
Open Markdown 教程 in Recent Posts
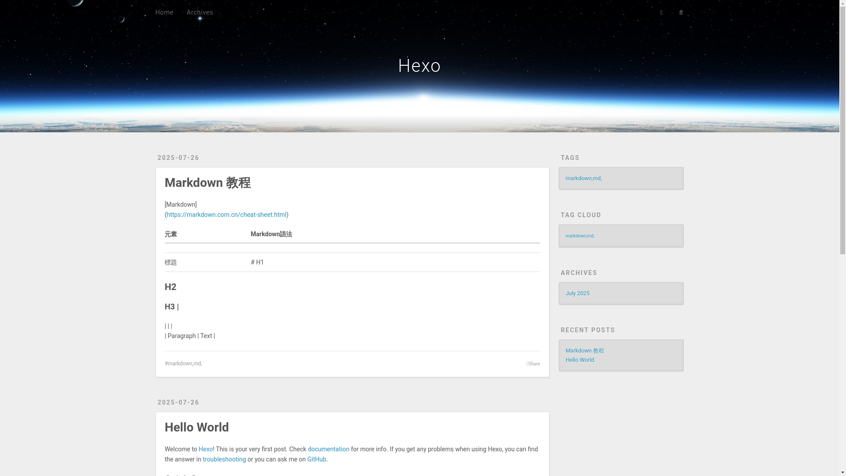tap(585, 350)
